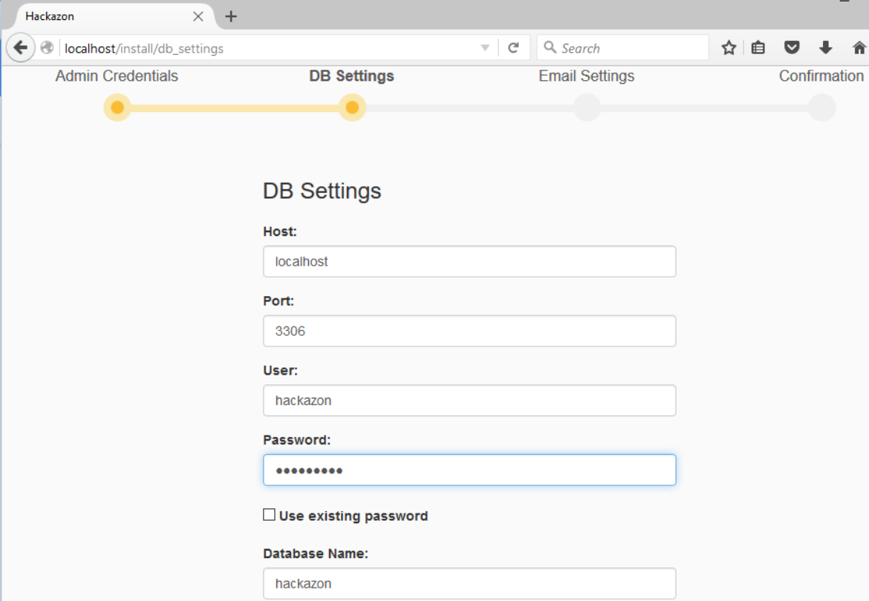The width and height of the screenshot is (869, 601).
Task: Click the globe site identity icon
Action: point(48,48)
